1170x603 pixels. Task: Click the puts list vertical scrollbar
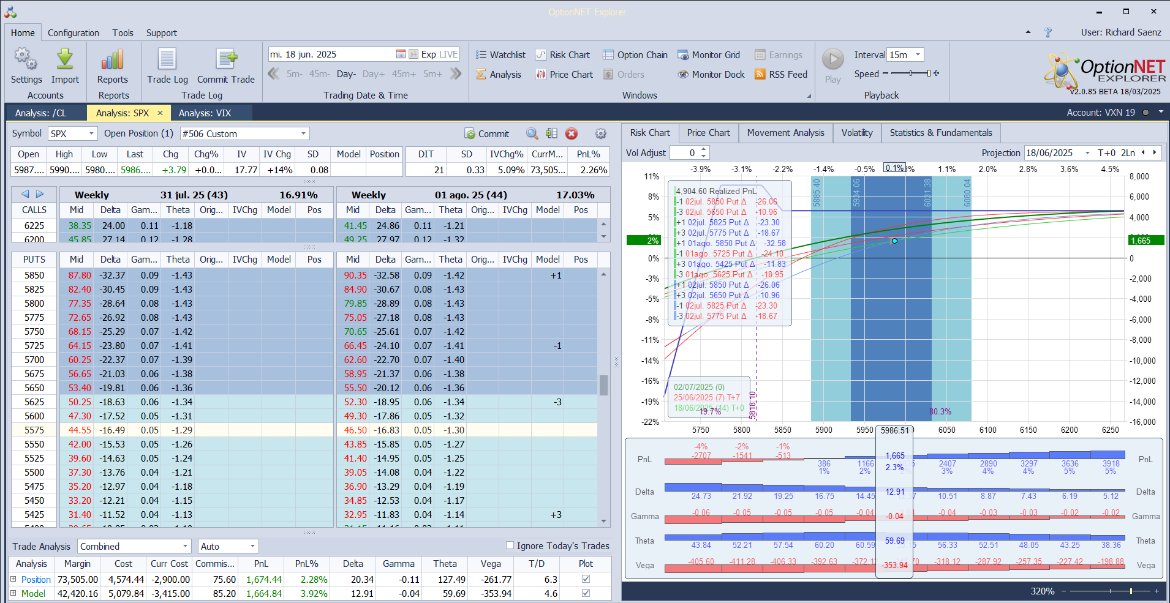point(603,397)
